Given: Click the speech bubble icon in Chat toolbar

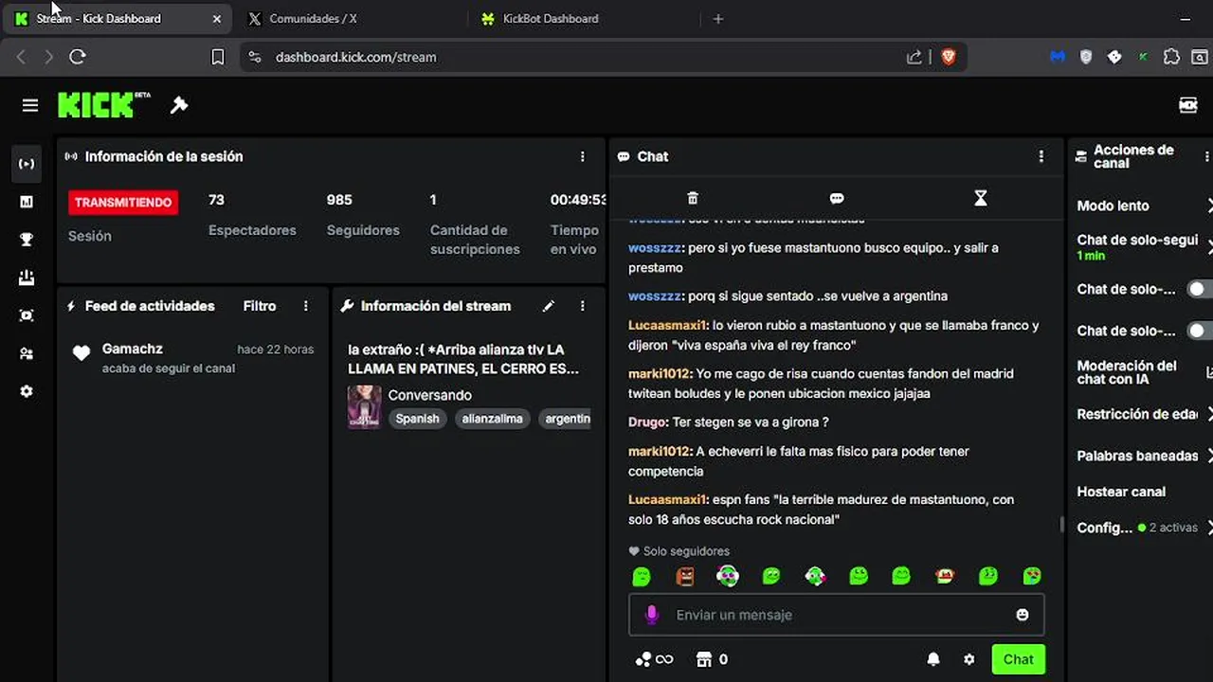Looking at the screenshot, I should pyautogui.click(x=837, y=198).
